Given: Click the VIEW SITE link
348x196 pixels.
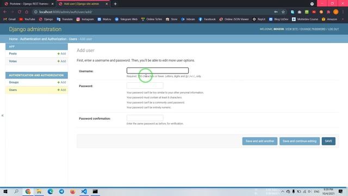Looking at the screenshot, I should click(291, 29).
